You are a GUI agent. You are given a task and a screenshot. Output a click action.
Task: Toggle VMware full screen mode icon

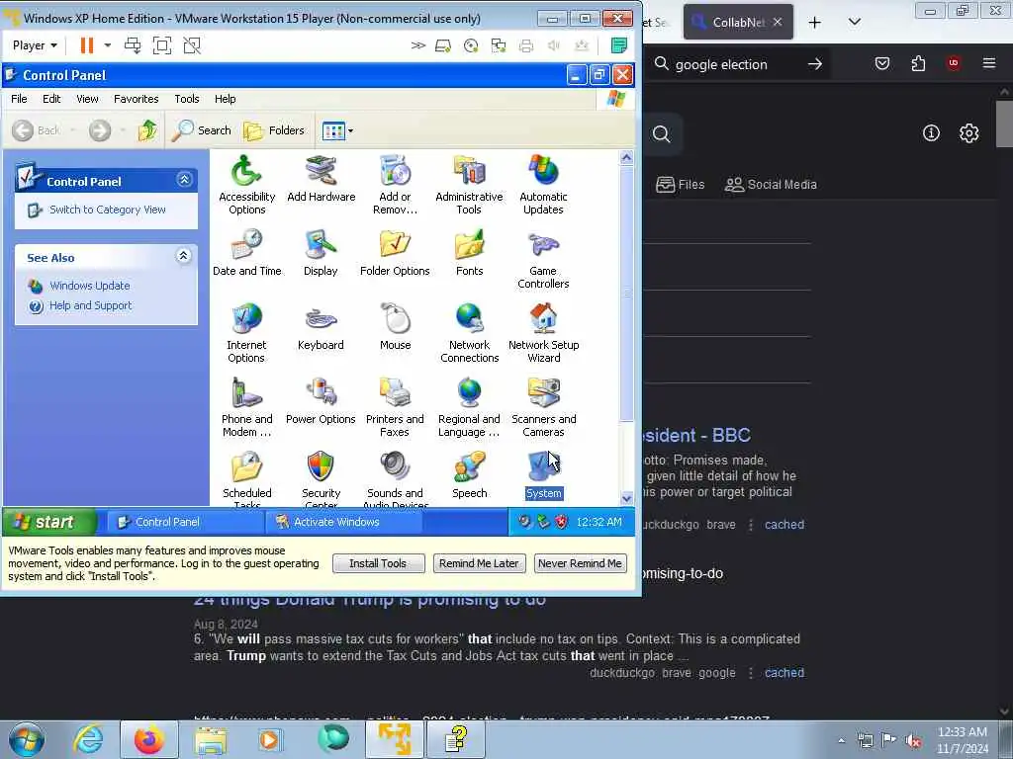click(161, 45)
